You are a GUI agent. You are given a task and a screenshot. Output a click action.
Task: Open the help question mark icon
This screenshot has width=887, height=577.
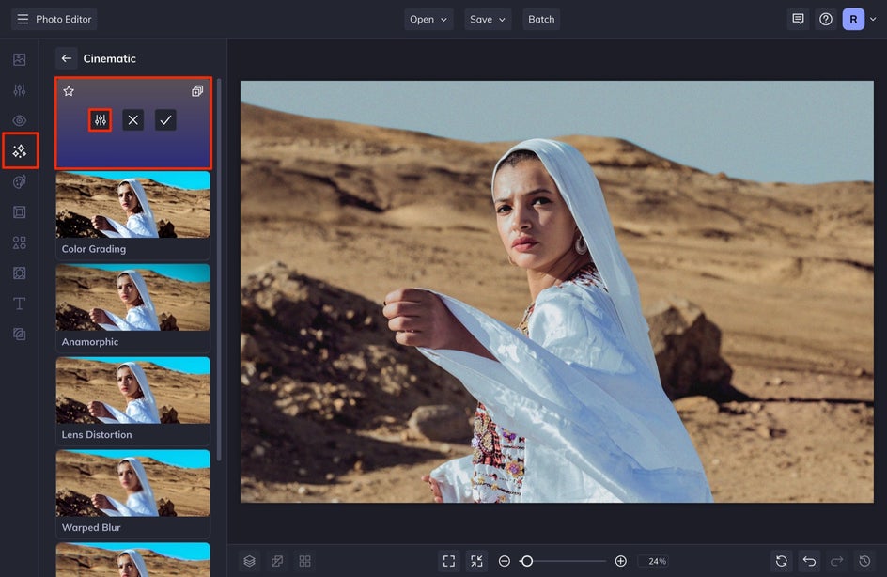826,19
